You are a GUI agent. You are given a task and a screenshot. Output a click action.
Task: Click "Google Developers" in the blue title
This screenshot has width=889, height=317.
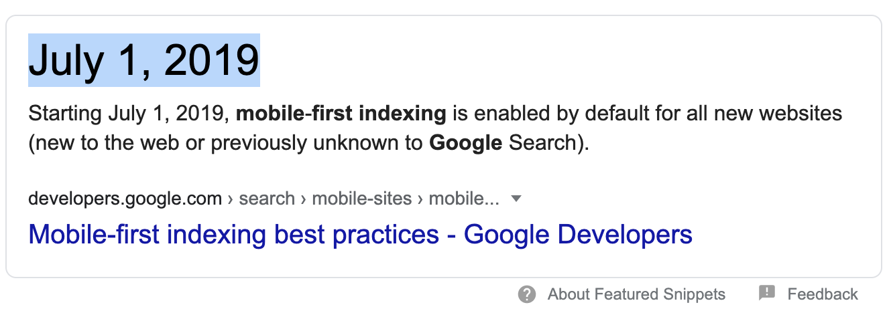point(578,235)
